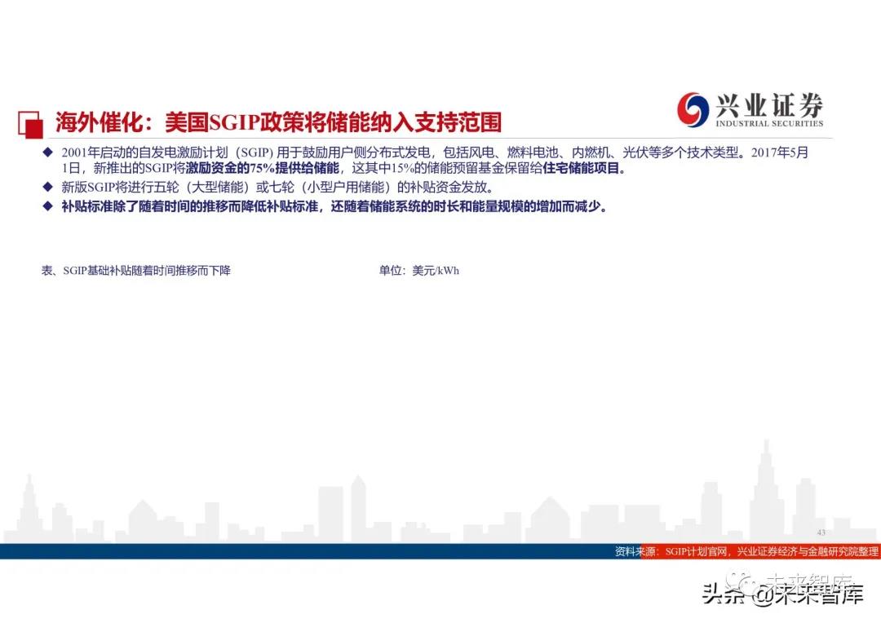
Task: Click the INDUSTRIAL SECURITIES English caption
Action: 768,124
